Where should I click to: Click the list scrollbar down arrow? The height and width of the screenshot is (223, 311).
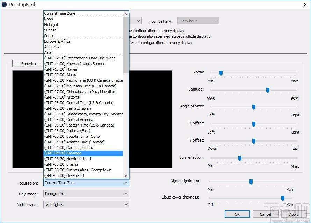tap(126, 175)
